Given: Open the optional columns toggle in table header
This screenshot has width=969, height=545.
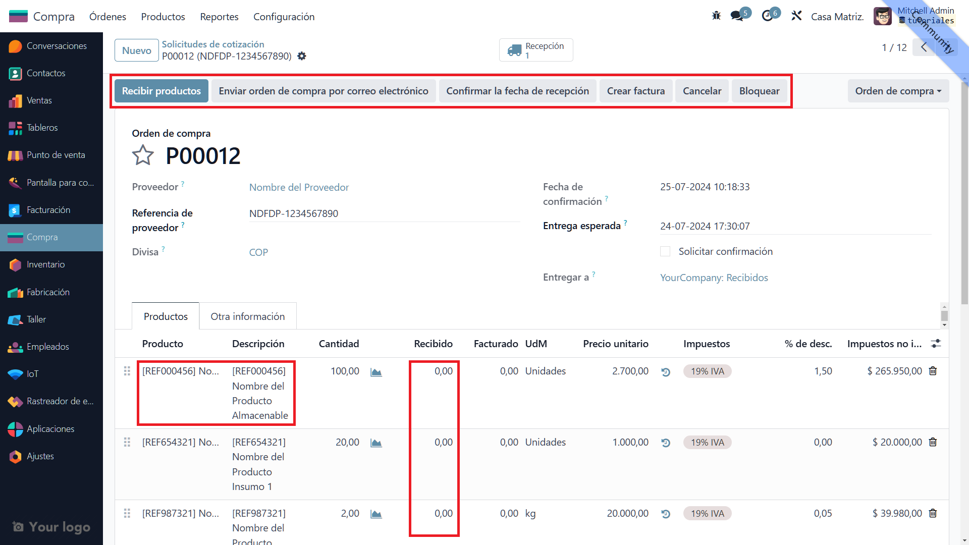Looking at the screenshot, I should click(936, 344).
